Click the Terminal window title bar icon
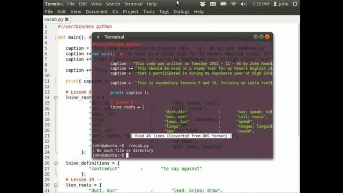Image resolution: width=343 pixels, height=193 pixels. click(x=98, y=37)
